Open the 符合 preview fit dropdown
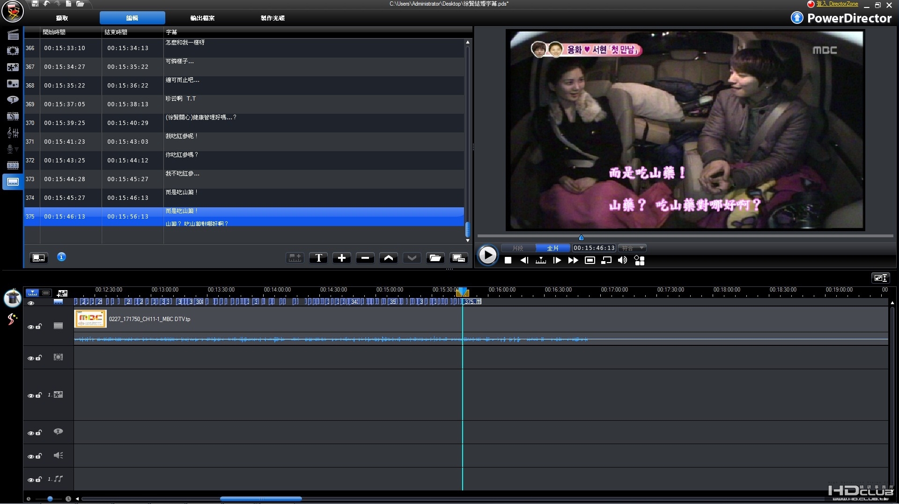 coord(632,248)
